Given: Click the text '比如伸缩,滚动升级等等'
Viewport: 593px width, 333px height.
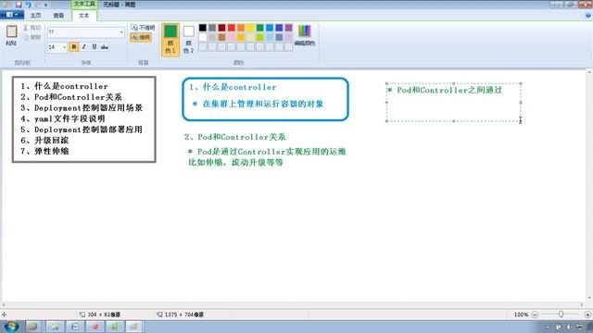Looking at the screenshot, I should click(235, 163).
